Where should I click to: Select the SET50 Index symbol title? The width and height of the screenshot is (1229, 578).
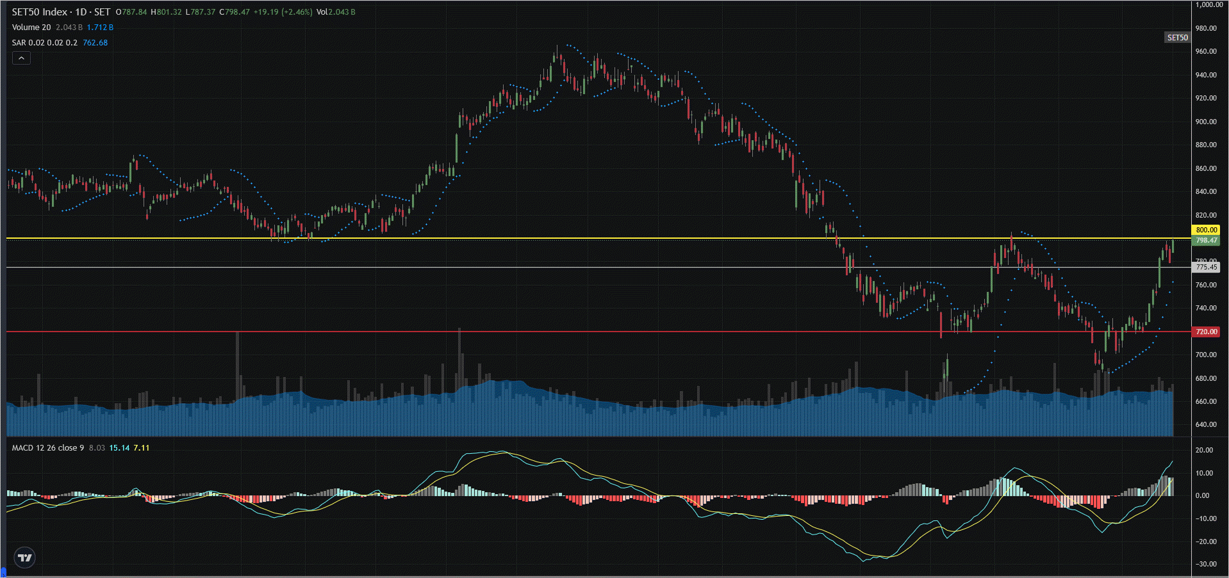pyautogui.click(x=61, y=12)
